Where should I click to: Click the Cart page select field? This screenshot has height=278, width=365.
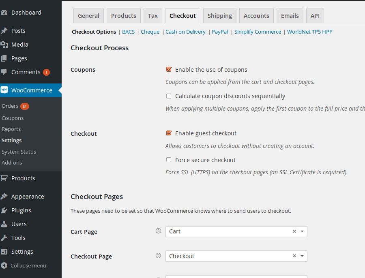tap(236, 231)
